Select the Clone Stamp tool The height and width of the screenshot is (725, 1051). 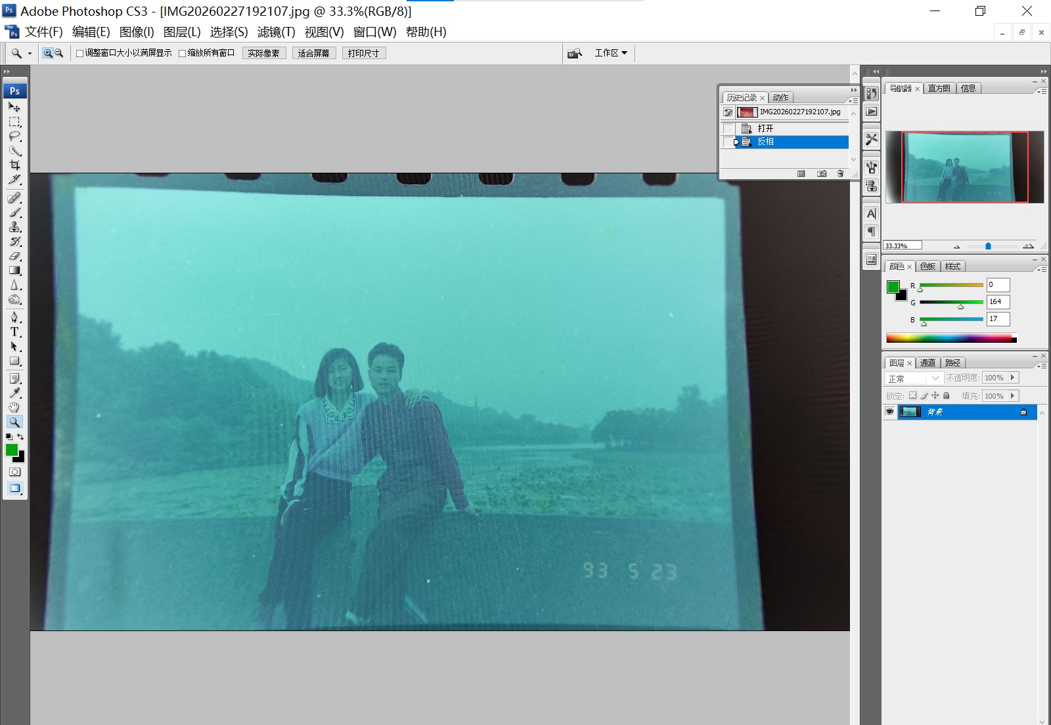coord(14,228)
